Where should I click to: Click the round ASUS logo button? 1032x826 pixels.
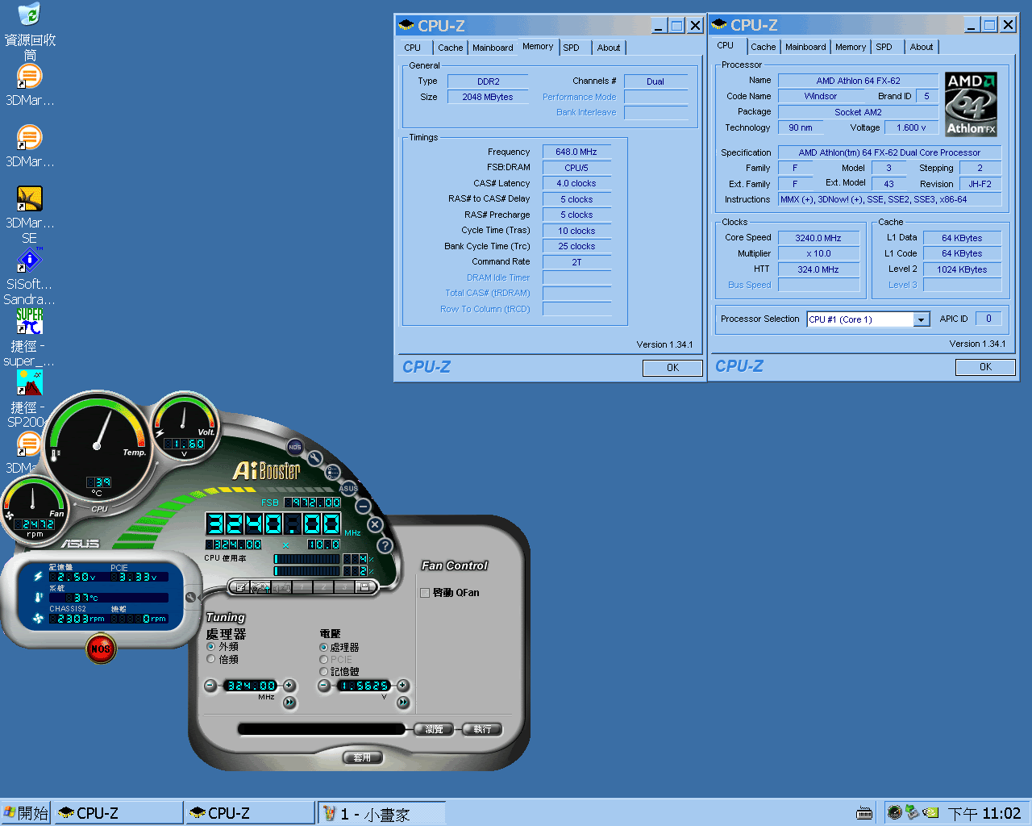coord(348,488)
